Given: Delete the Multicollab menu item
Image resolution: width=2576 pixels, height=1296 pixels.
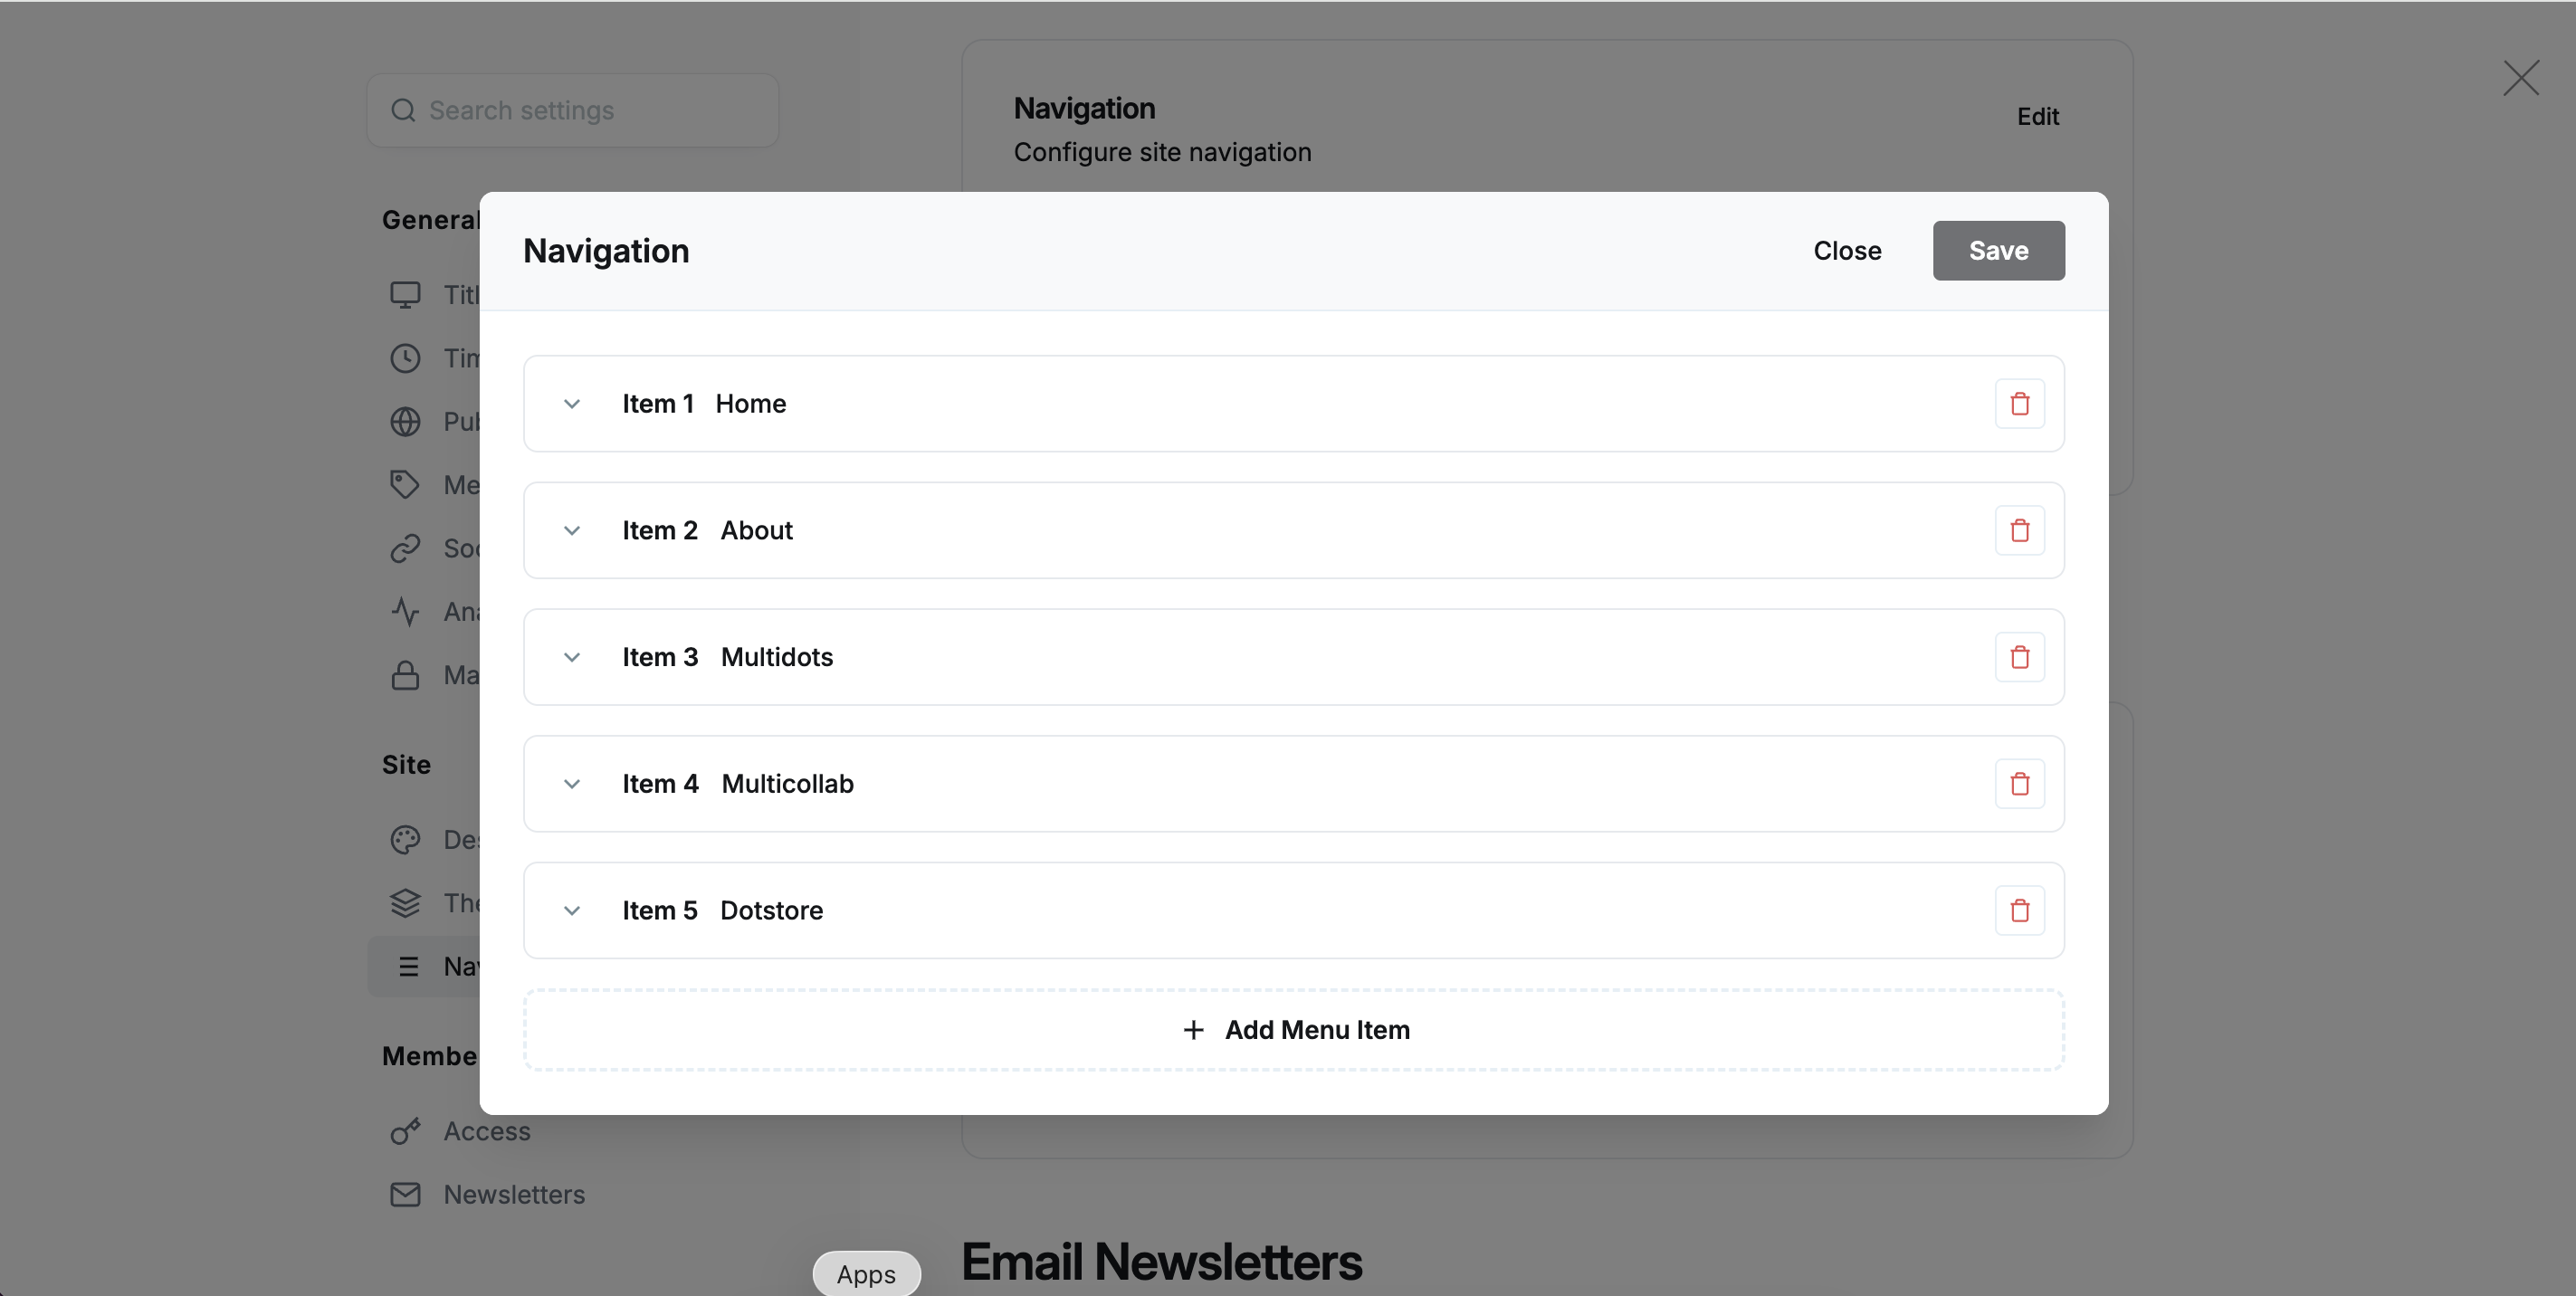Looking at the screenshot, I should point(2019,784).
